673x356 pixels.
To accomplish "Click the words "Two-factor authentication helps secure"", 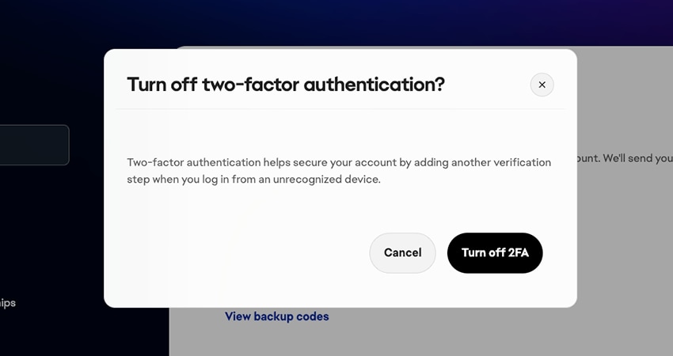I will [230, 162].
